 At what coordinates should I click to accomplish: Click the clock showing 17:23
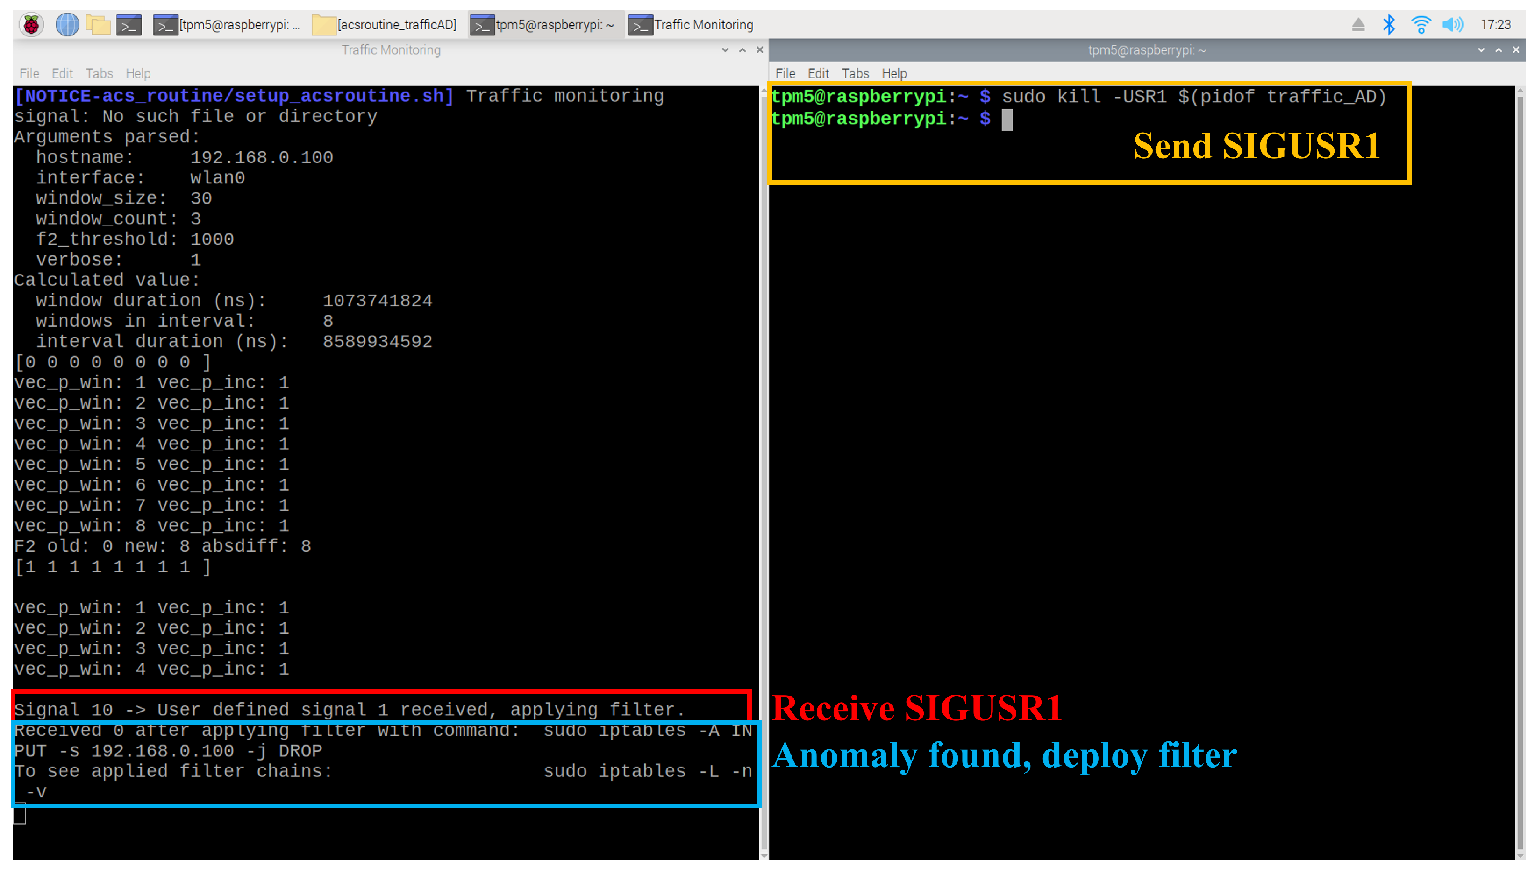1495,25
